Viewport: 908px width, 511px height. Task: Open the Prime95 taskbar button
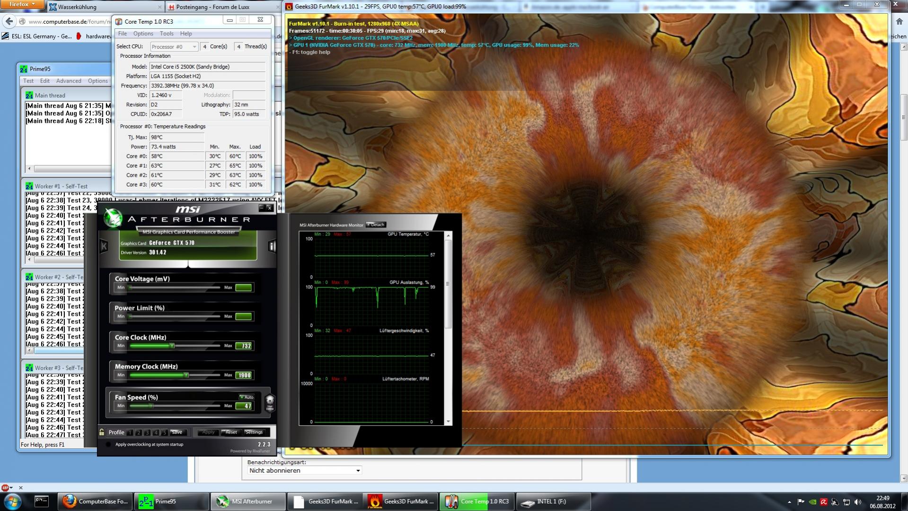pos(171,501)
